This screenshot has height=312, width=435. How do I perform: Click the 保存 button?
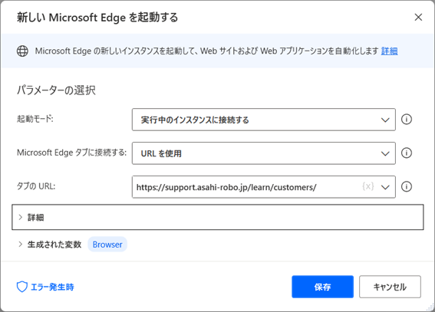tap(322, 287)
